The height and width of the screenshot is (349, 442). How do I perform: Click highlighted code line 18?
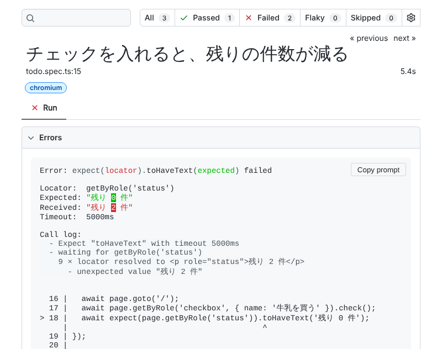coord(204,318)
